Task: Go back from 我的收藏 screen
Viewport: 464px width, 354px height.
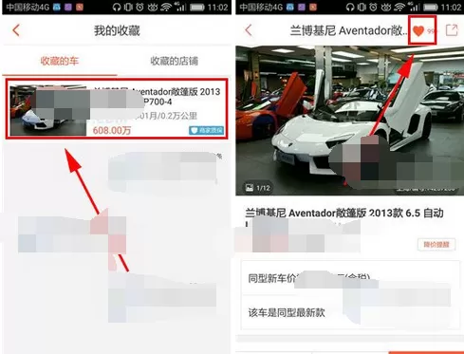Action: point(16,30)
